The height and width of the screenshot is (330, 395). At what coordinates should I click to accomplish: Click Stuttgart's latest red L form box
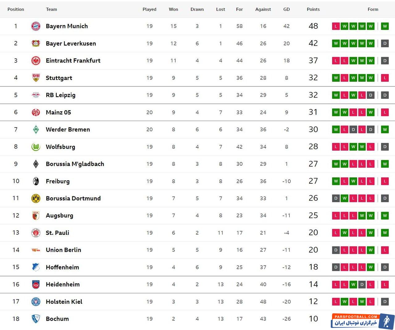point(385,78)
